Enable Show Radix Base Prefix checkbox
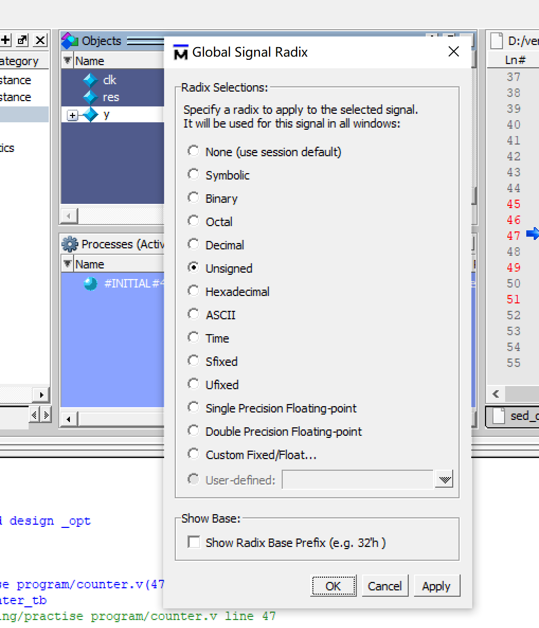 tap(194, 542)
